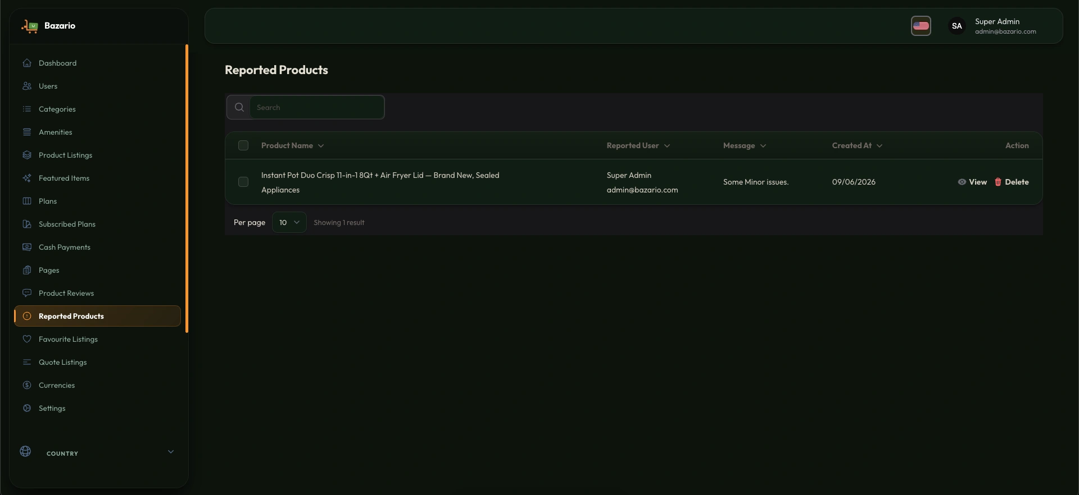The width and height of the screenshot is (1079, 495).
Task: Click the Bazario cart logo icon
Action: click(x=29, y=26)
